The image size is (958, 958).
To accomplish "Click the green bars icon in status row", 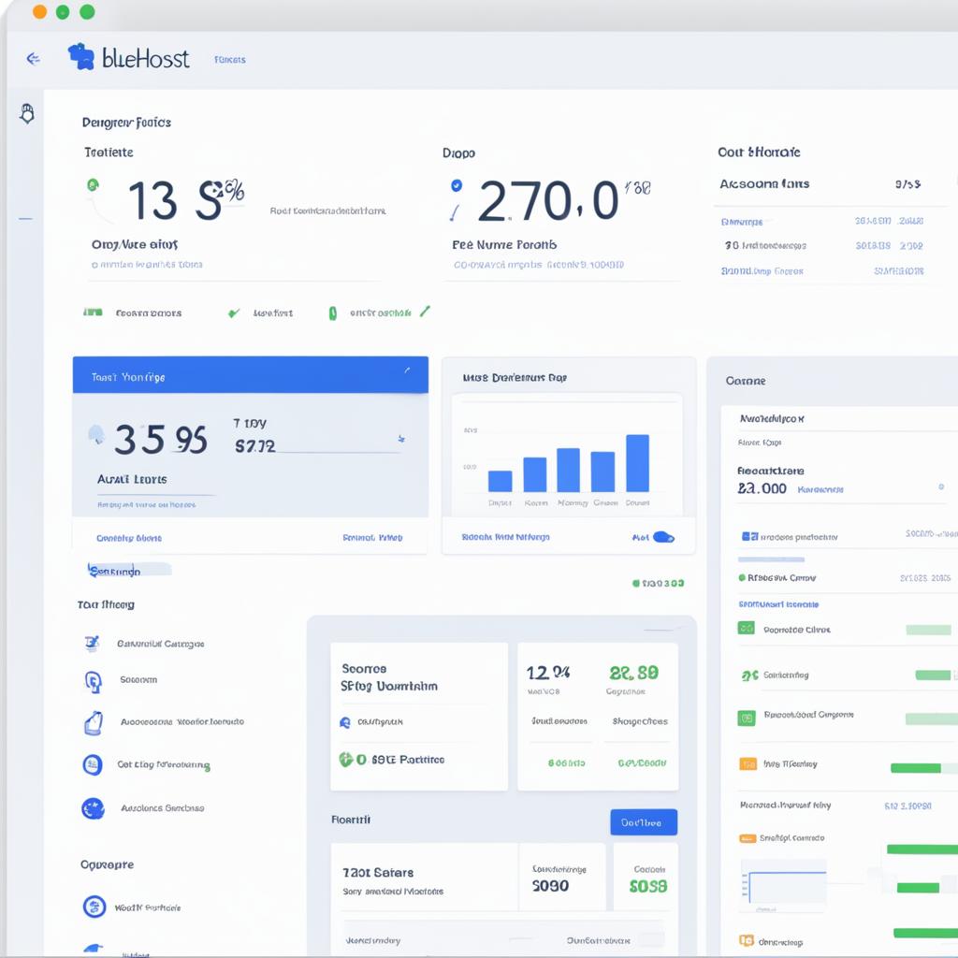I will 93,312.
